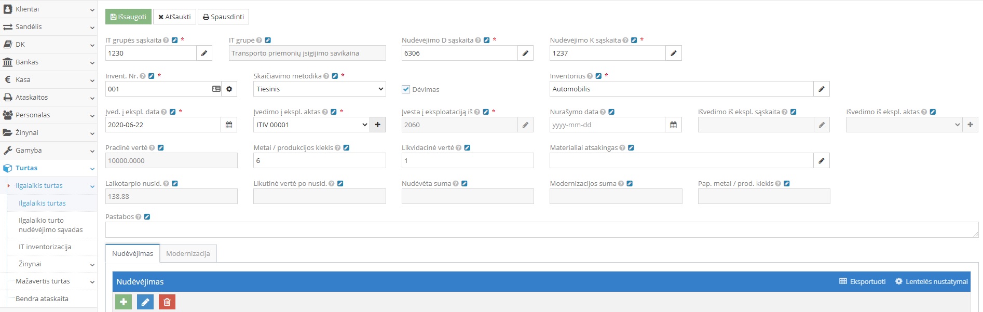
Task: Expand the Išvedimo iš ekspl. aktas dropdown
Action: pos(904,125)
